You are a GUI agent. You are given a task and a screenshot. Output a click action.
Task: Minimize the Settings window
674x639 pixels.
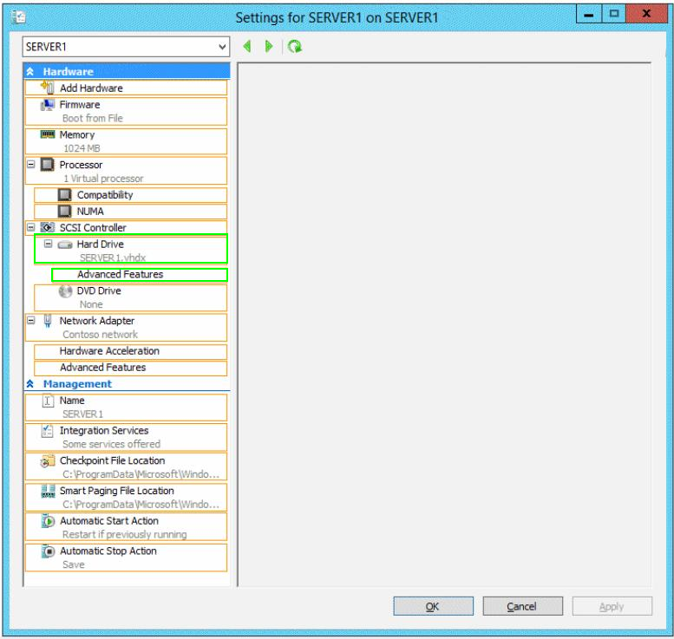(589, 14)
